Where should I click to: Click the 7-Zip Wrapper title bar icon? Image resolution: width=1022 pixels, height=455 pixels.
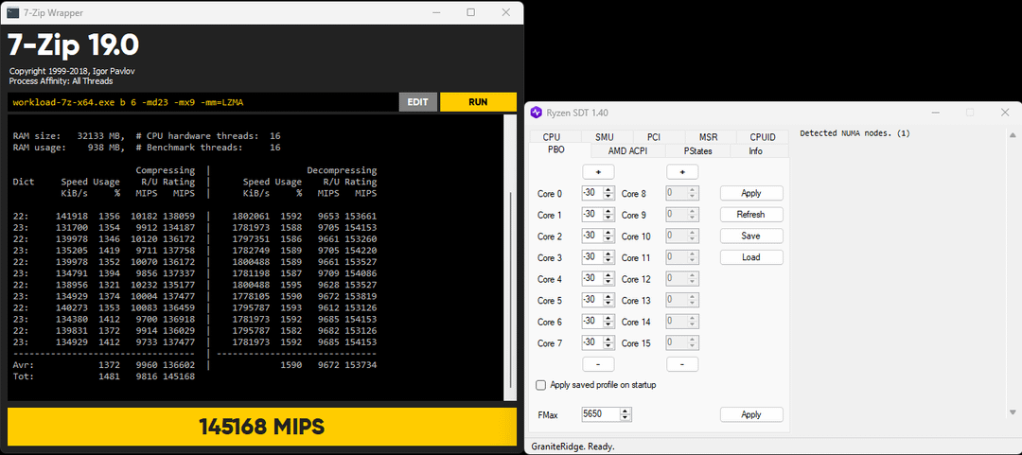click(12, 12)
